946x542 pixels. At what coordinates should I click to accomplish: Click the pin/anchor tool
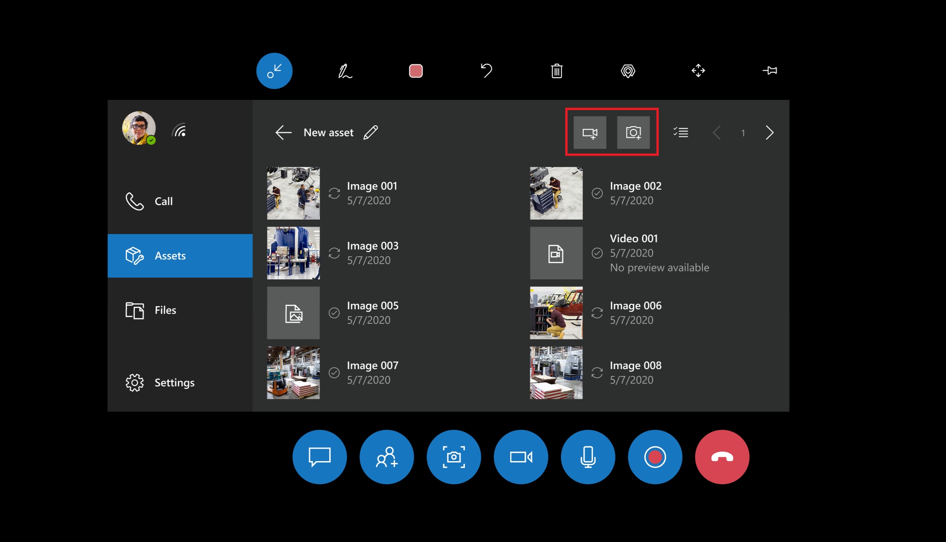(771, 71)
